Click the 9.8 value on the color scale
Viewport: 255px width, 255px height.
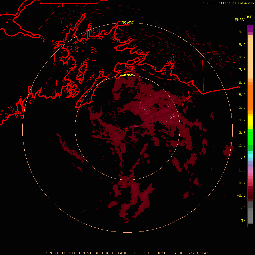pos(242,32)
